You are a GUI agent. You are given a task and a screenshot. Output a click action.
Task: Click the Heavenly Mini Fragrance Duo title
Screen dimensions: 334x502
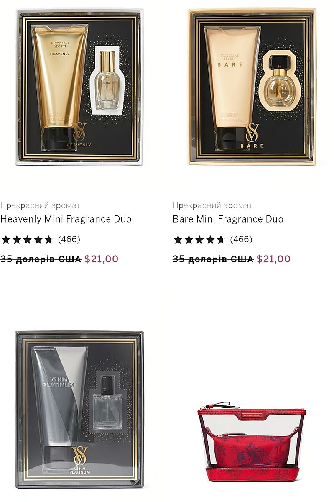tap(66, 219)
